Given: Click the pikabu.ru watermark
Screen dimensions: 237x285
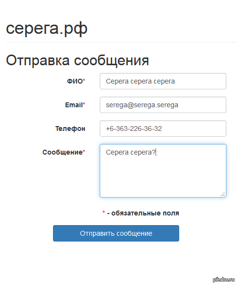Looking at the screenshot, I should (x=224, y=280).
